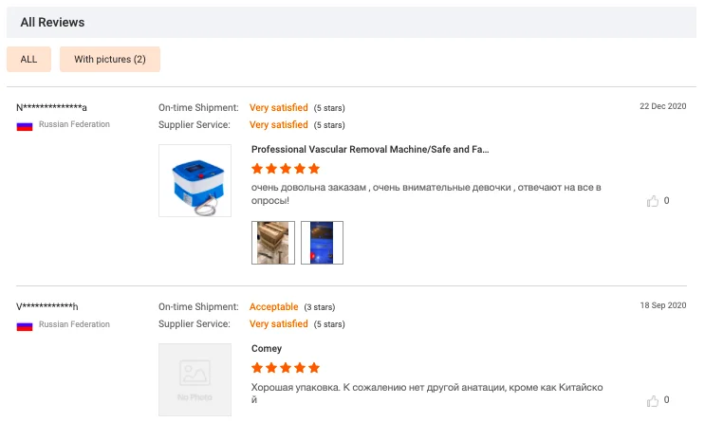Click the first review's five-star rating
Screen dimensions: 705x440
[x=285, y=169]
